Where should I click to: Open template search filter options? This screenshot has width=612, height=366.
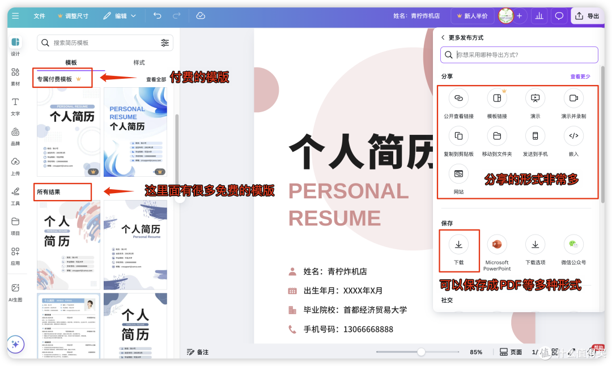(165, 43)
